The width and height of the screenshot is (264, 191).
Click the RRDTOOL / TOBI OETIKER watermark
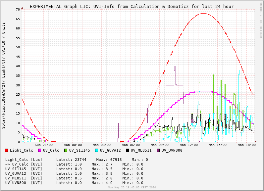[261, 19]
